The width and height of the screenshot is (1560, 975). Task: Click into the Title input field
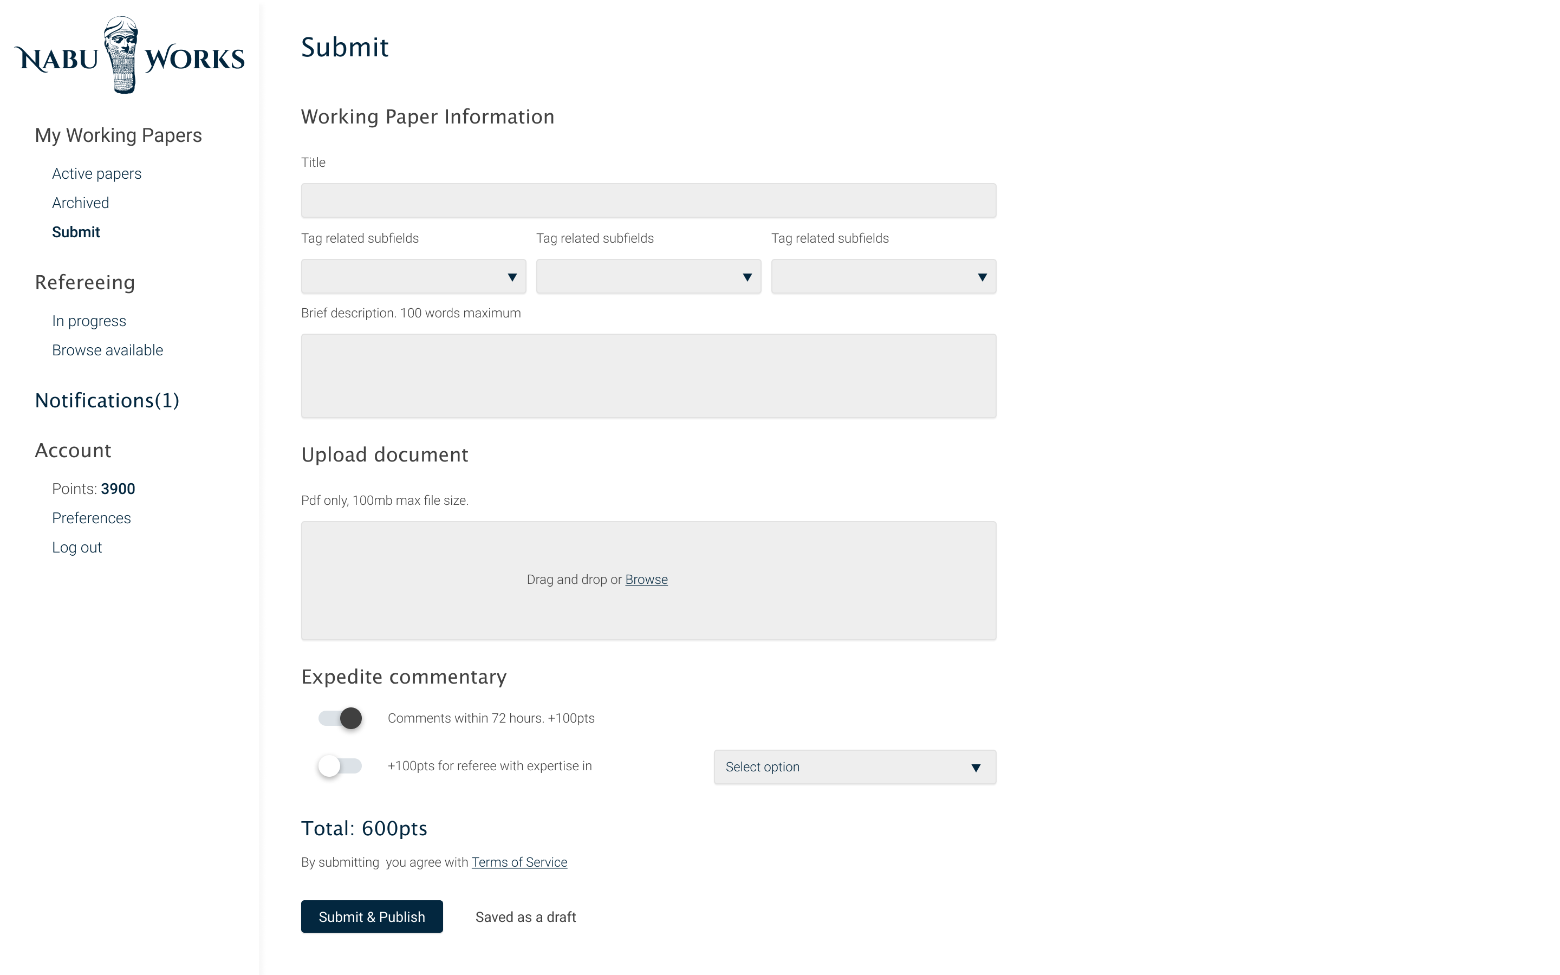pyautogui.click(x=648, y=200)
